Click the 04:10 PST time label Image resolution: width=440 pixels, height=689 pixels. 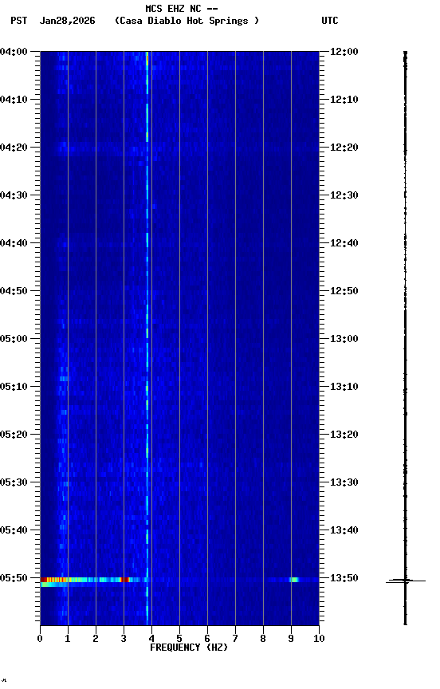point(14,100)
